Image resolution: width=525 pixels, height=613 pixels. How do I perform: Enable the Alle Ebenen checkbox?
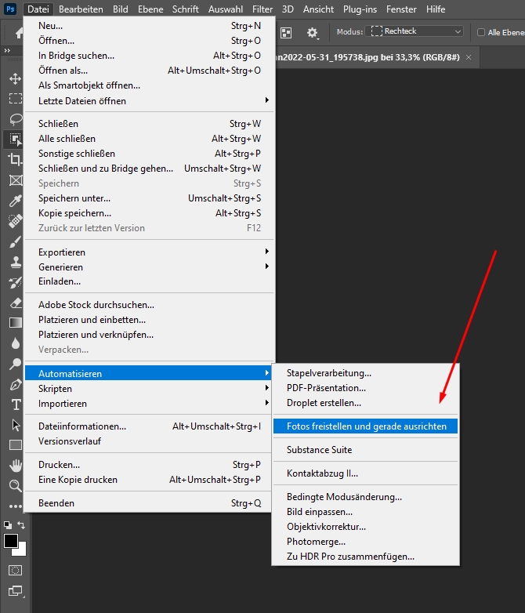[x=481, y=32]
